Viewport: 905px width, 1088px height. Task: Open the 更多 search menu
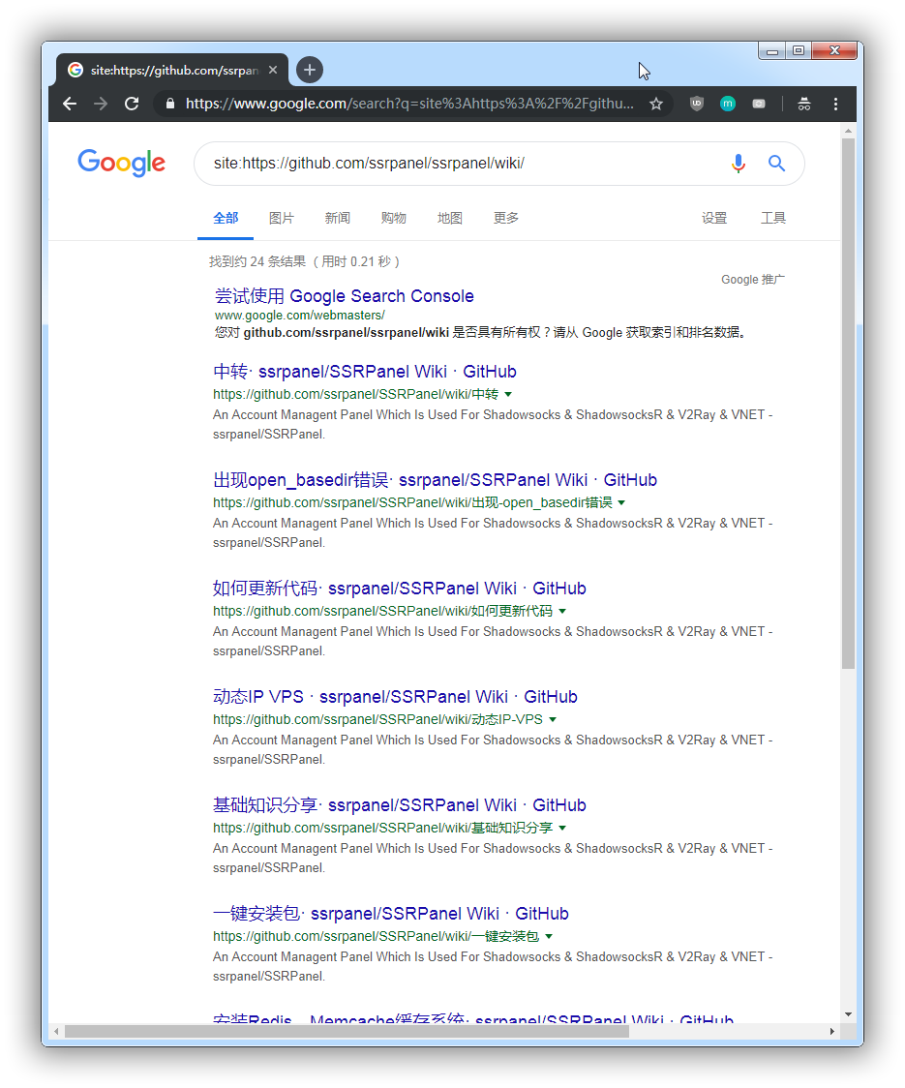[506, 218]
